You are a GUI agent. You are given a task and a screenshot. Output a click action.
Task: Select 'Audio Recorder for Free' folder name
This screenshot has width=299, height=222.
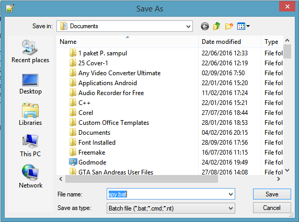[x=111, y=93]
